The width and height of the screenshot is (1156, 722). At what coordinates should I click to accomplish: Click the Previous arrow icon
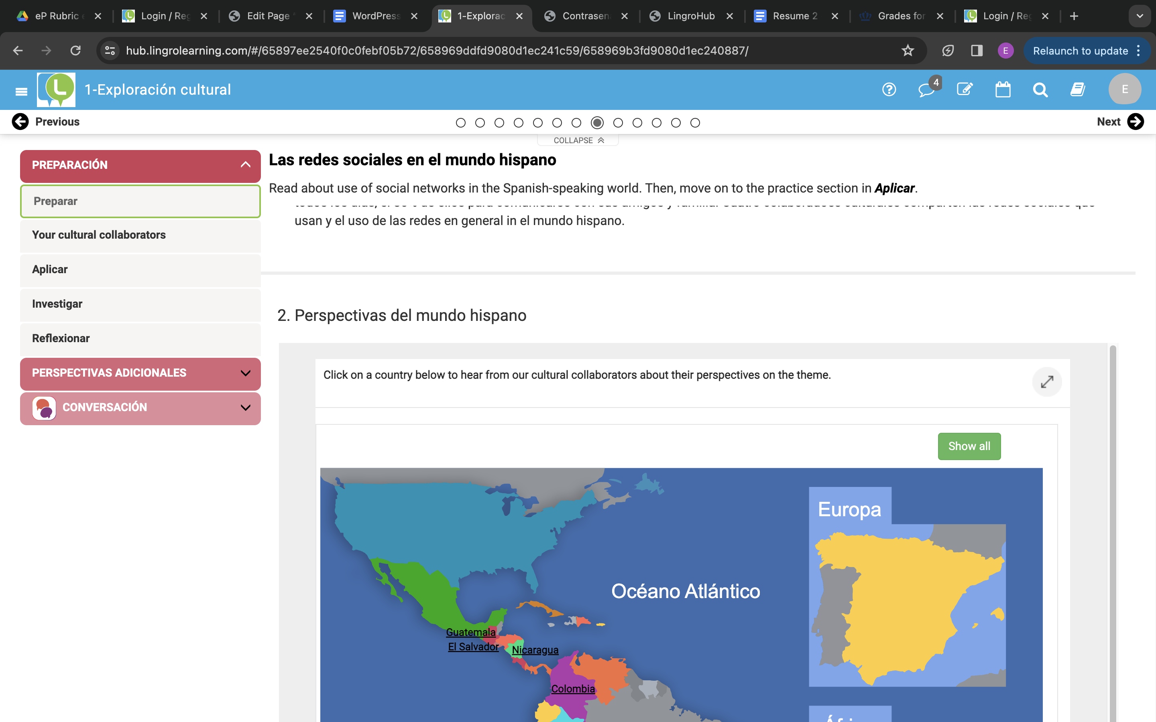(20, 122)
